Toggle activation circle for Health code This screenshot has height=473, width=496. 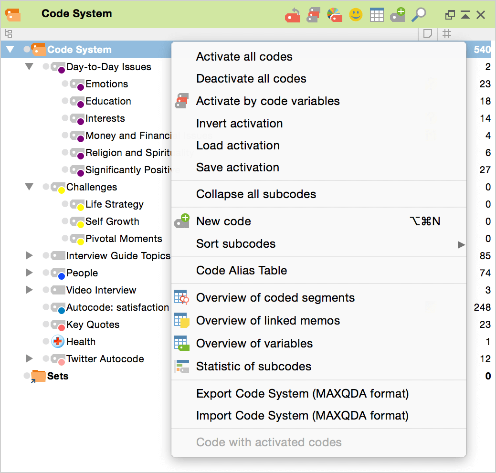(x=46, y=342)
